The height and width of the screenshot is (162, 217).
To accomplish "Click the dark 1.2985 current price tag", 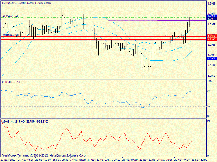I will pyautogui.click(x=212, y=19).
